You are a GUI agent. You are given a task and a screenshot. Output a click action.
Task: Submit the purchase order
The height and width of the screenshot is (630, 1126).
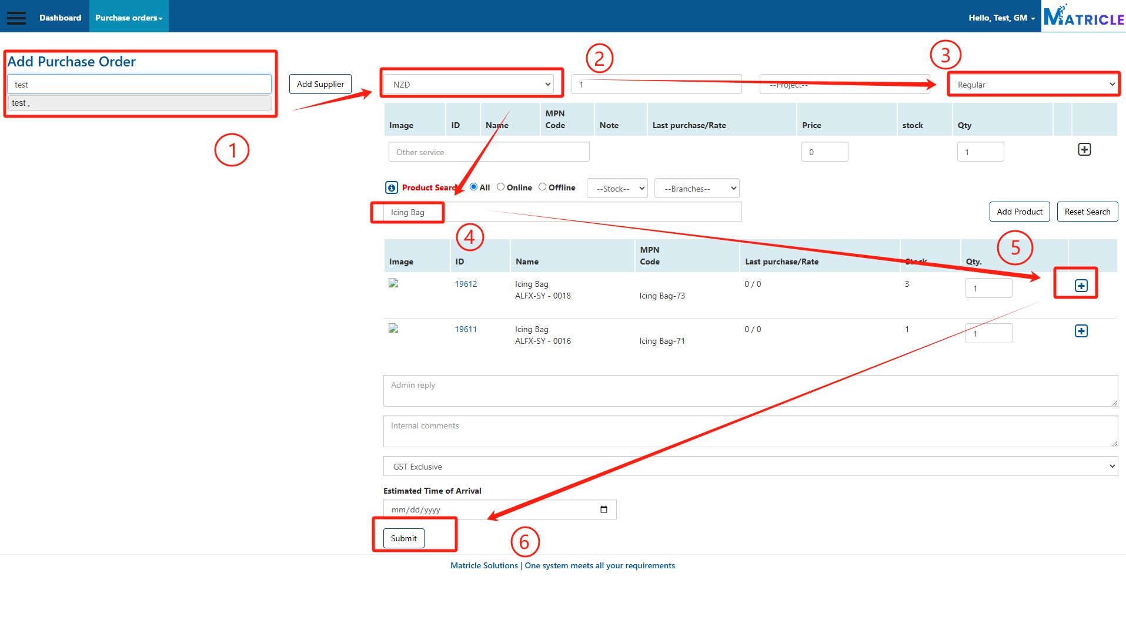coord(403,538)
